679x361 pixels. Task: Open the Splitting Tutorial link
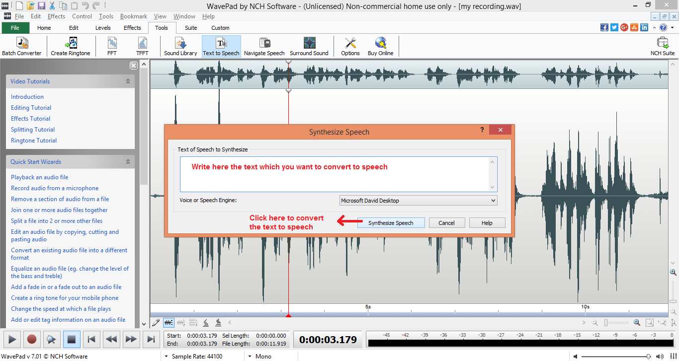pyautogui.click(x=32, y=129)
